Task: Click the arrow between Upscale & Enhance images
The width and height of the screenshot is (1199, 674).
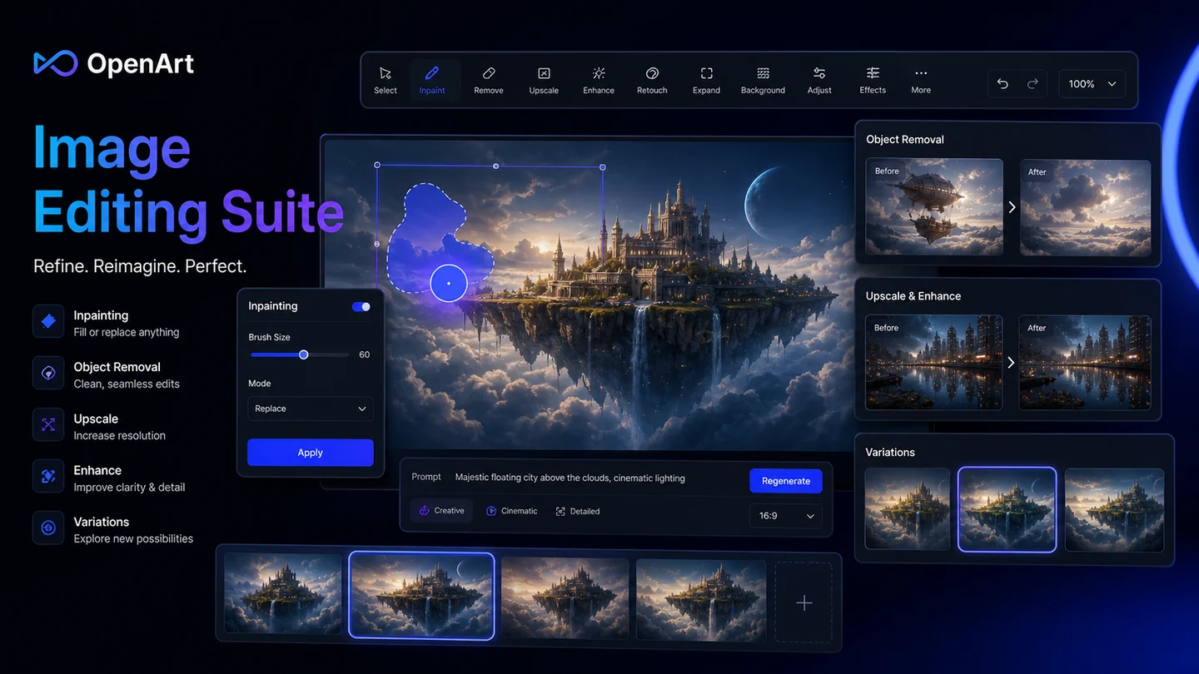Action: pos(1012,363)
